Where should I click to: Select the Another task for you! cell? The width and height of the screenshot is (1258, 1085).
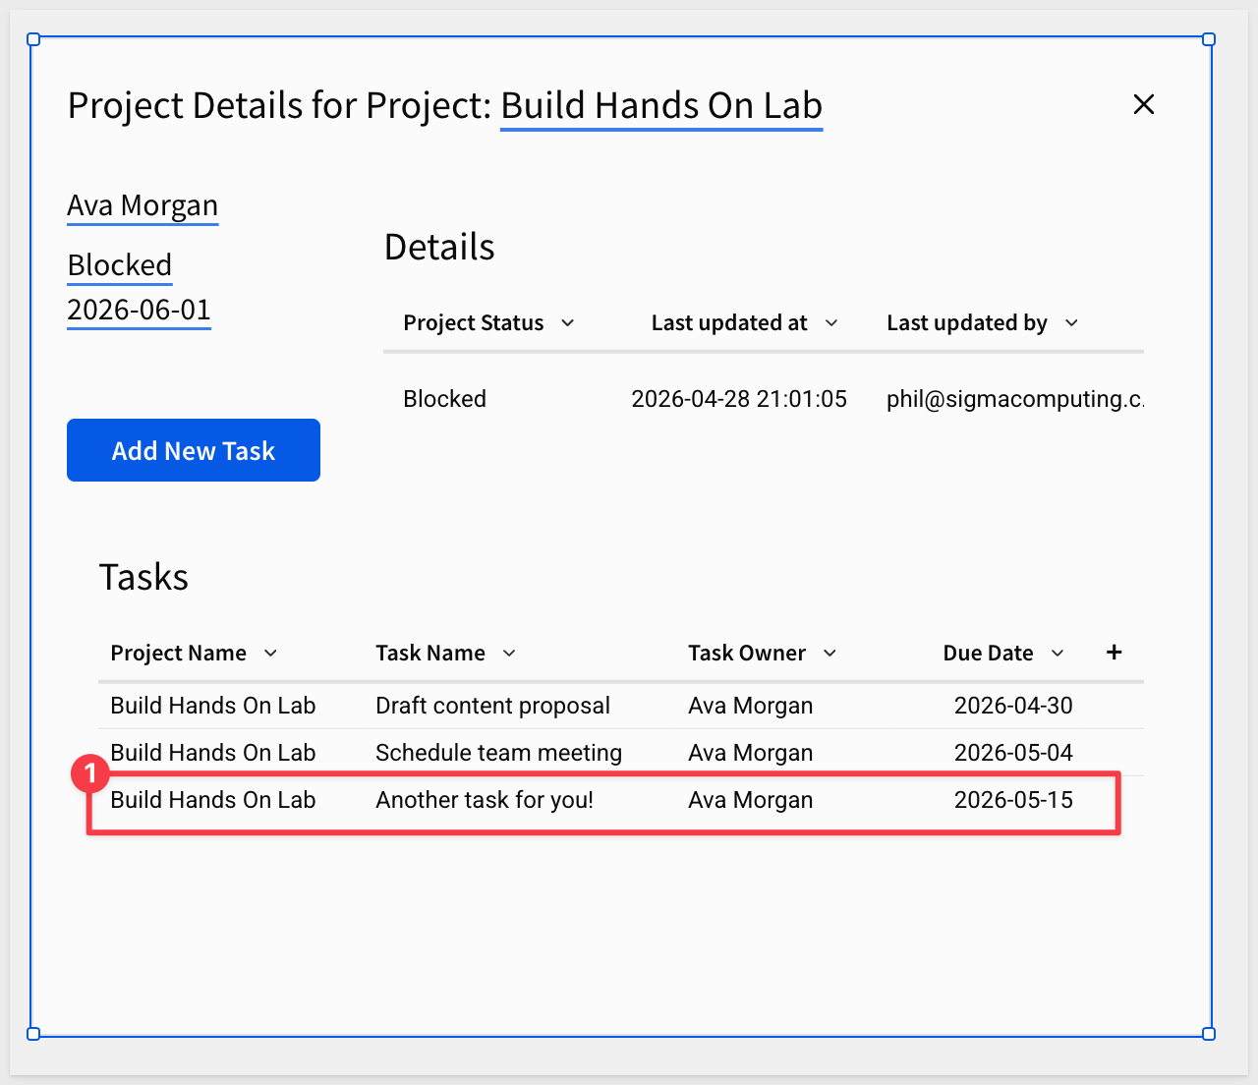[485, 800]
